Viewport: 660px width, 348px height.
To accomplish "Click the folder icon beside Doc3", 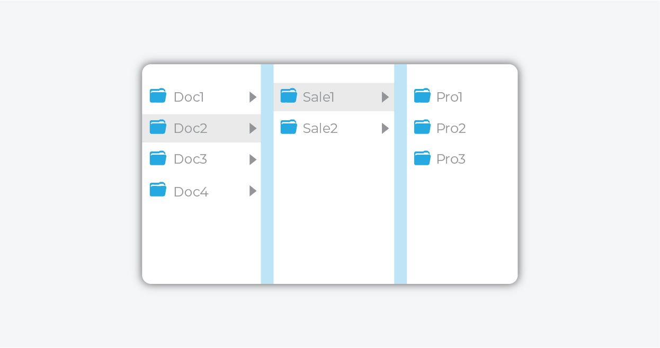I will tap(158, 158).
